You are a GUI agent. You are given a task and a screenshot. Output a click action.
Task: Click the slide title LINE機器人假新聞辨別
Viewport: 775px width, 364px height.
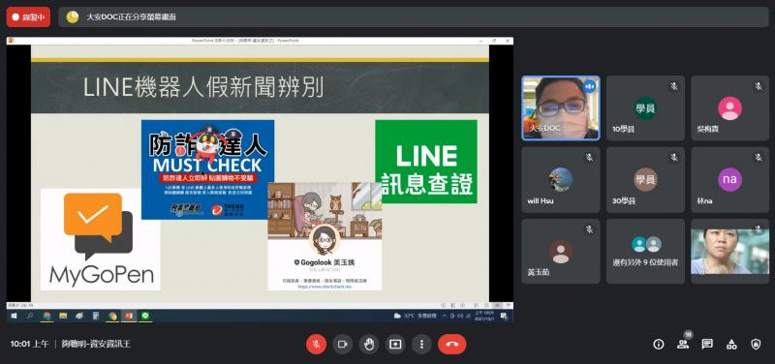click(203, 88)
